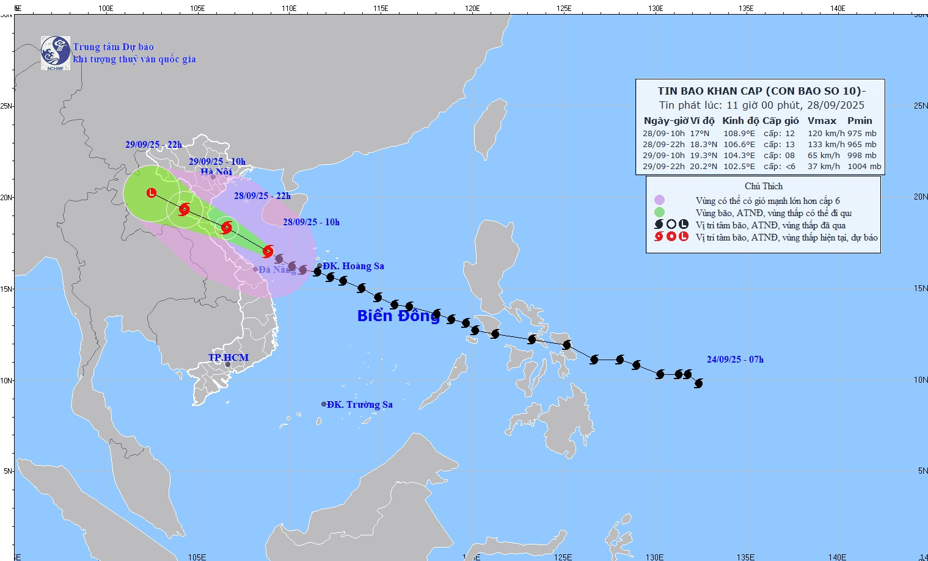Click the red L symbol in the legend
Screen dimensions: 928x561
click(683, 237)
